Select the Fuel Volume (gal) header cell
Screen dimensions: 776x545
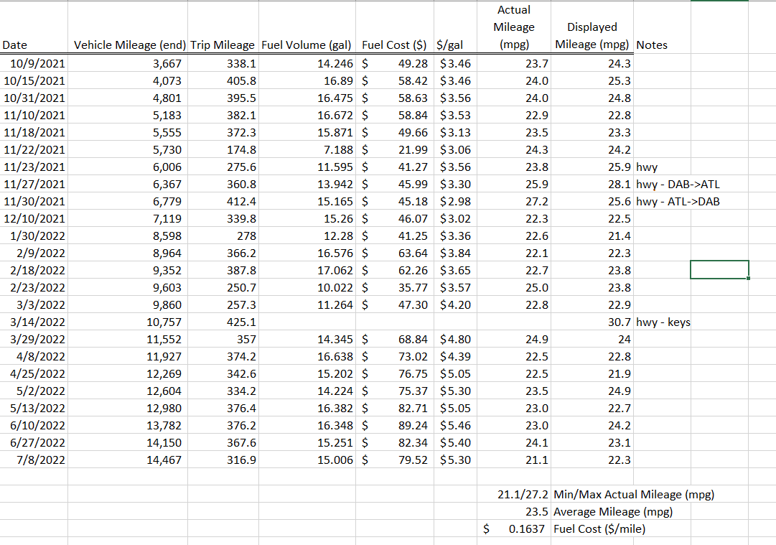pos(307,27)
